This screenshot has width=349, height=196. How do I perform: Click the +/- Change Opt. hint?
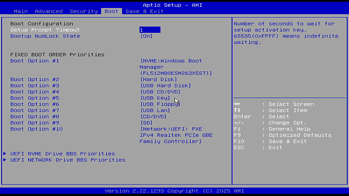(270, 123)
